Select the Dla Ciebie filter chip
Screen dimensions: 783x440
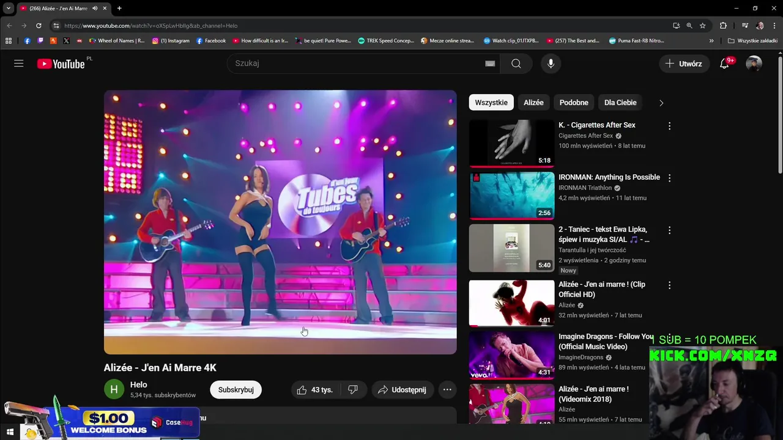[x=620, y=103]
